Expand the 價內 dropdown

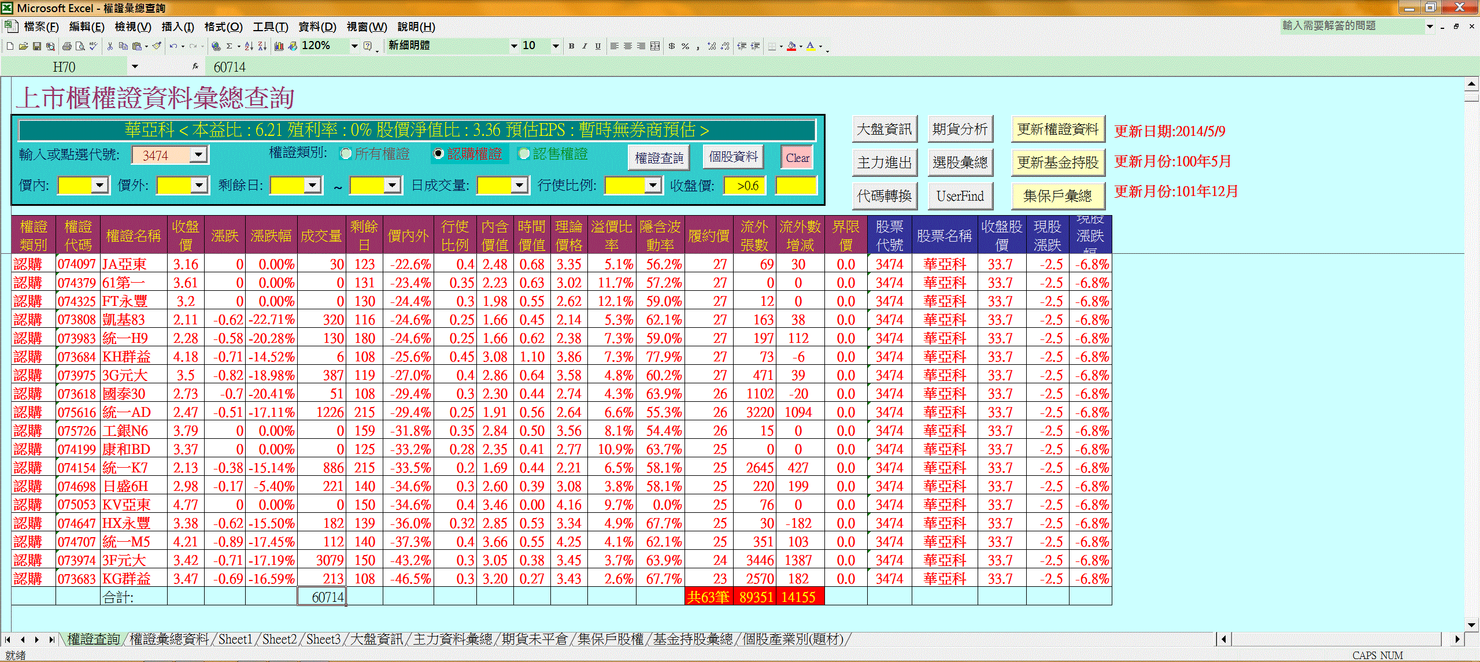pyautogui.click(x=100, y=185)
